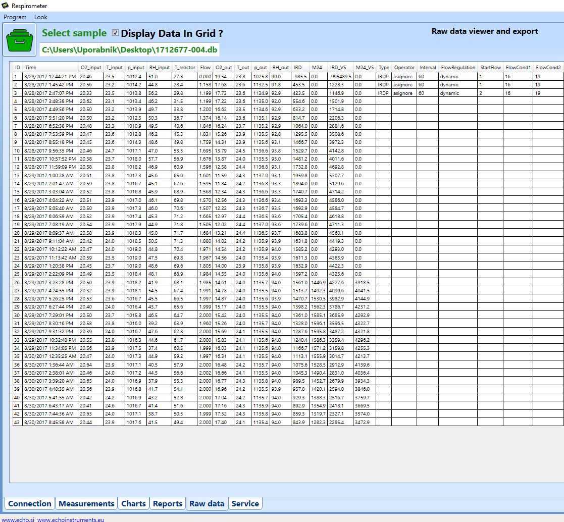Open the Look menu

coord(40,17)
